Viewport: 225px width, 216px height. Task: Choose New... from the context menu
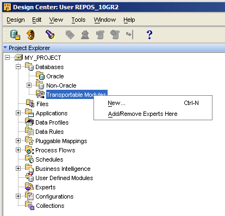click(x=153, y=103)
